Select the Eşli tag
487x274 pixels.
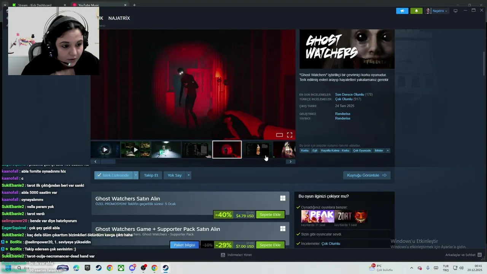315,151
